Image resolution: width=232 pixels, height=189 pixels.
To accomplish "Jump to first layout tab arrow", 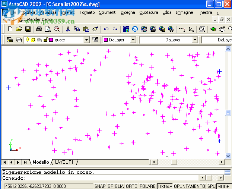I will click(x=4, y=162).
